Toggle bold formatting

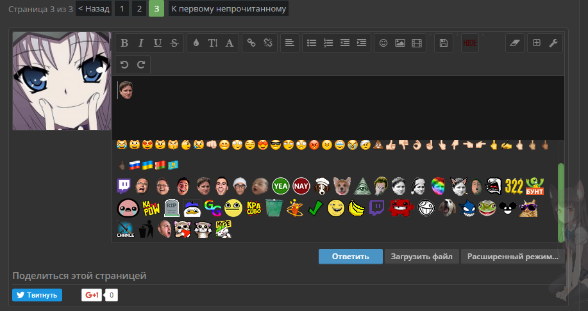[x=124, y=43]
